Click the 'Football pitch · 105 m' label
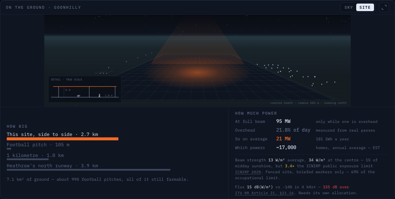Screen dimensions: 395x199 (38, 145)
